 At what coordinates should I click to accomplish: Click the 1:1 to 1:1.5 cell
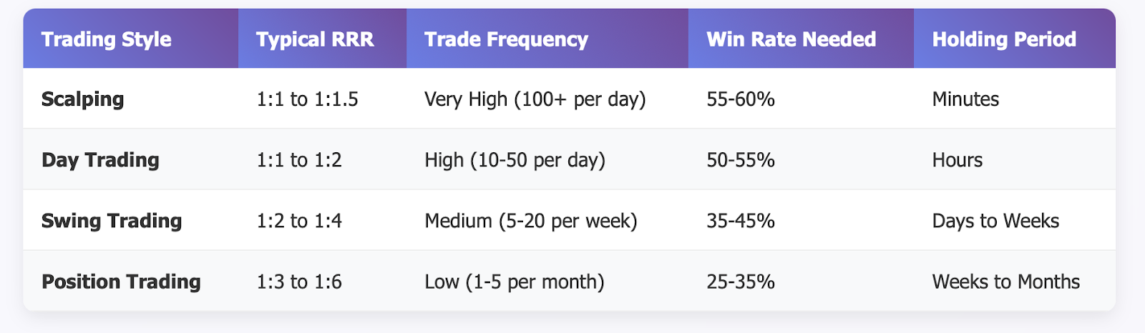(307, 99)
